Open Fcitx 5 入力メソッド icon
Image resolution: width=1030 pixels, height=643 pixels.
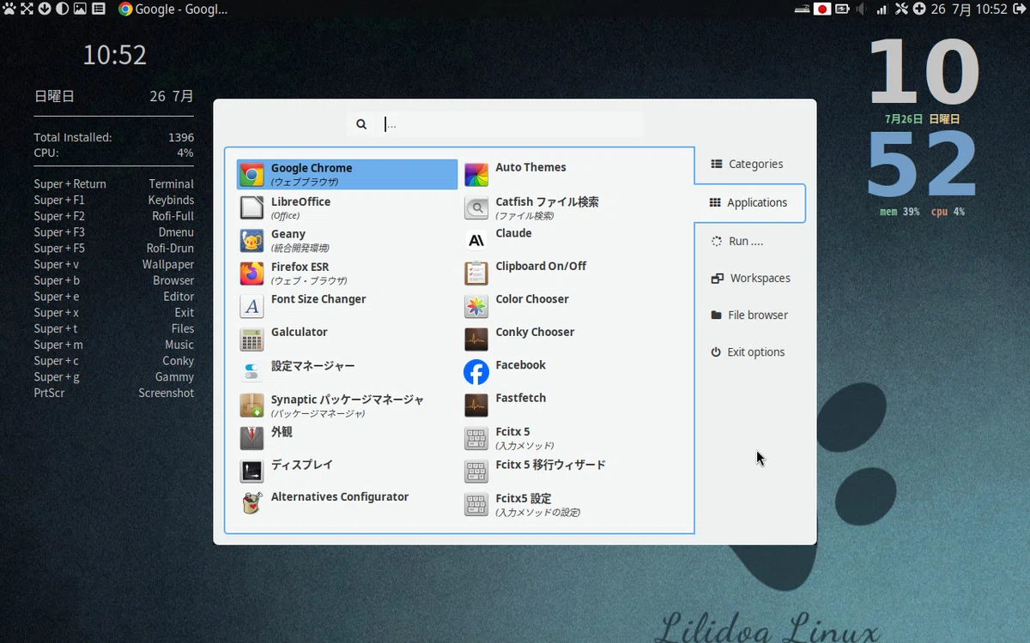[x=476, y=438]
